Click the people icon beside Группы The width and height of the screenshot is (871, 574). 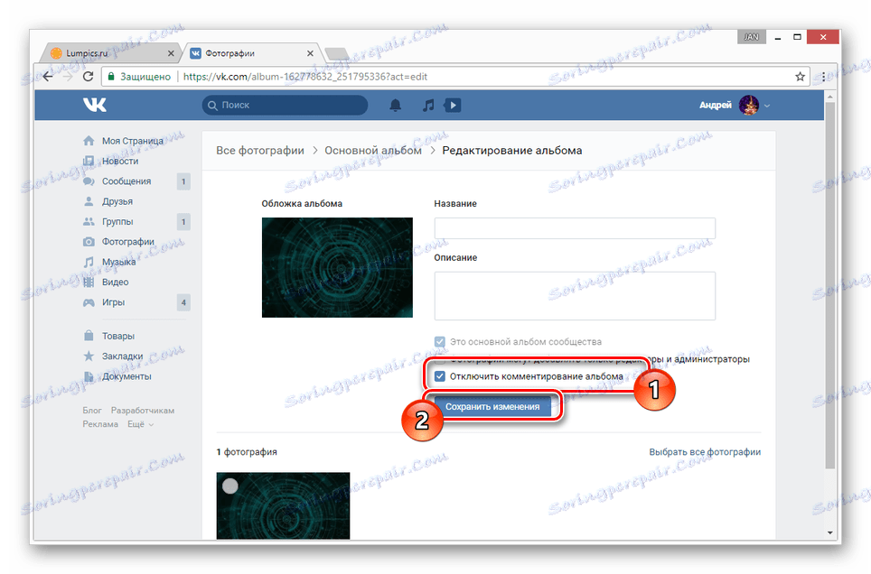[x=89, y=221]
